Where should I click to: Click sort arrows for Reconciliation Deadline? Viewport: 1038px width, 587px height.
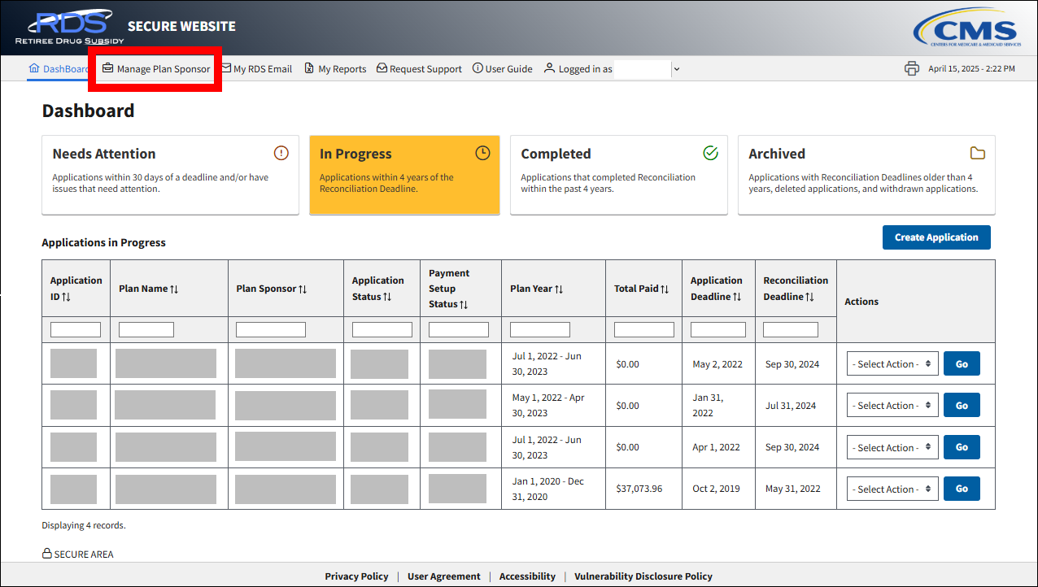[x=809, y=297]
